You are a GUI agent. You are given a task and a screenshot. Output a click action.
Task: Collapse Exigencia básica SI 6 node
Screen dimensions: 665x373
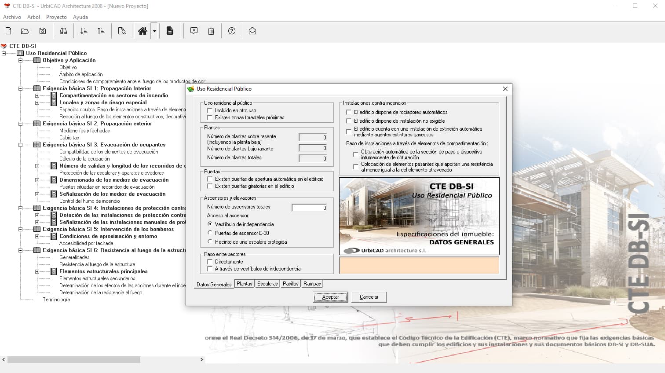click(20, 250)
